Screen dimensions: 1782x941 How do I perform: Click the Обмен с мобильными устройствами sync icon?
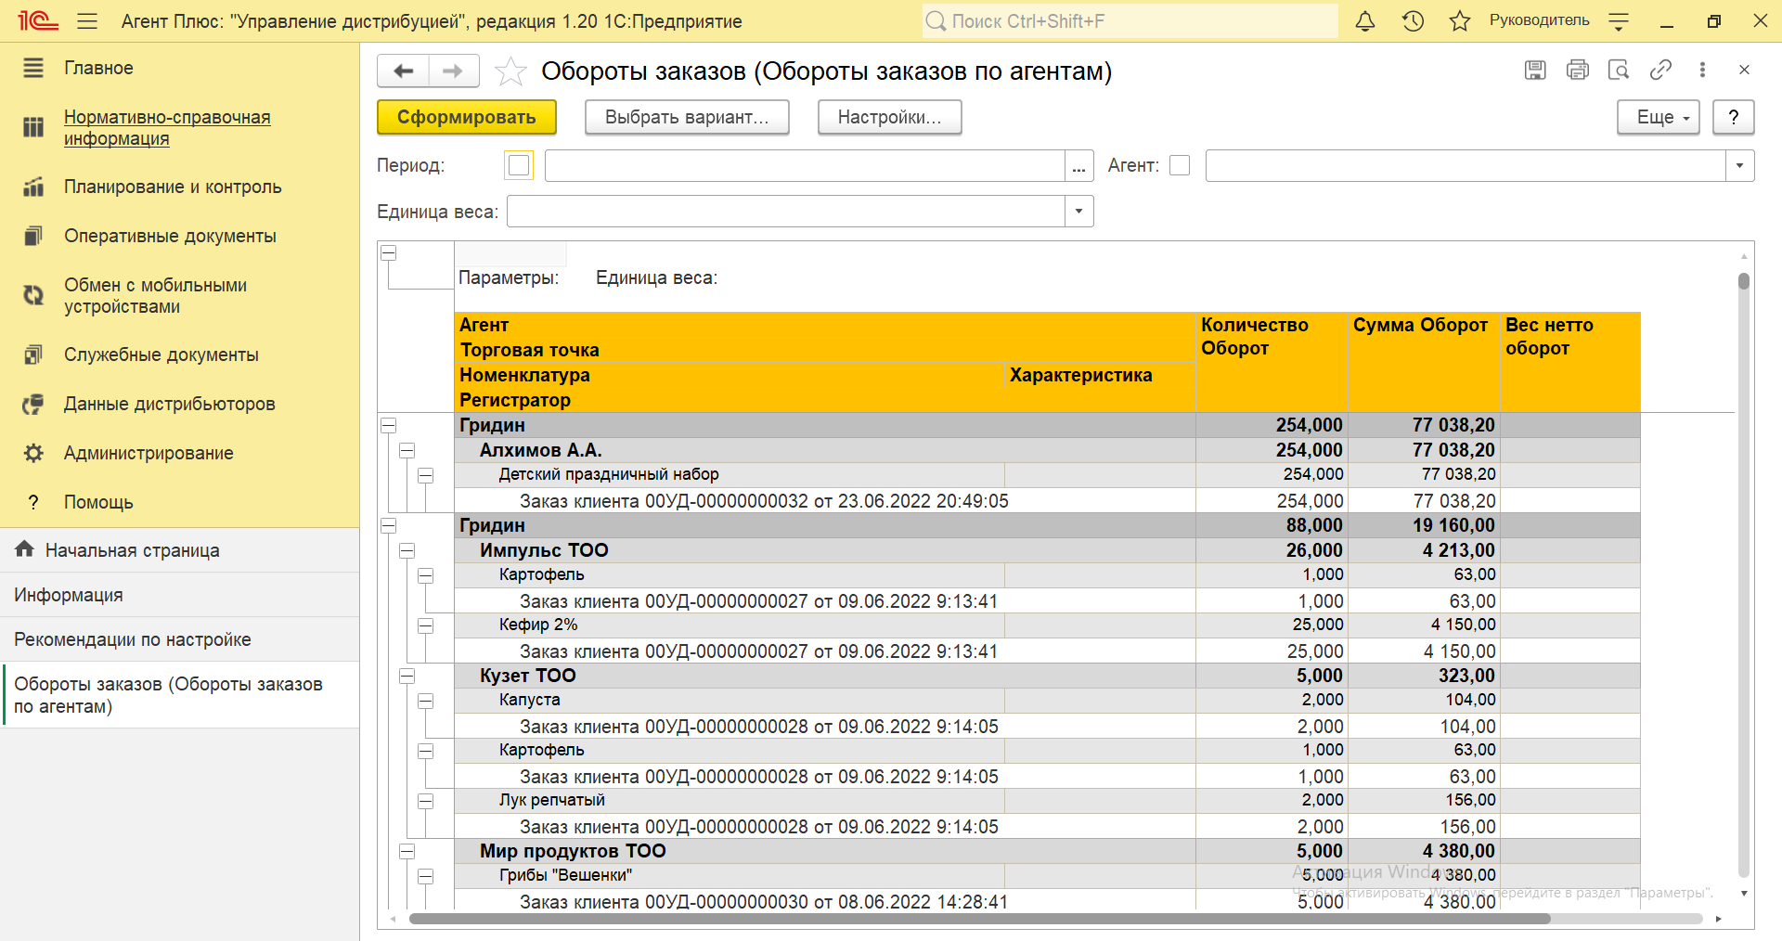[33, 295]
